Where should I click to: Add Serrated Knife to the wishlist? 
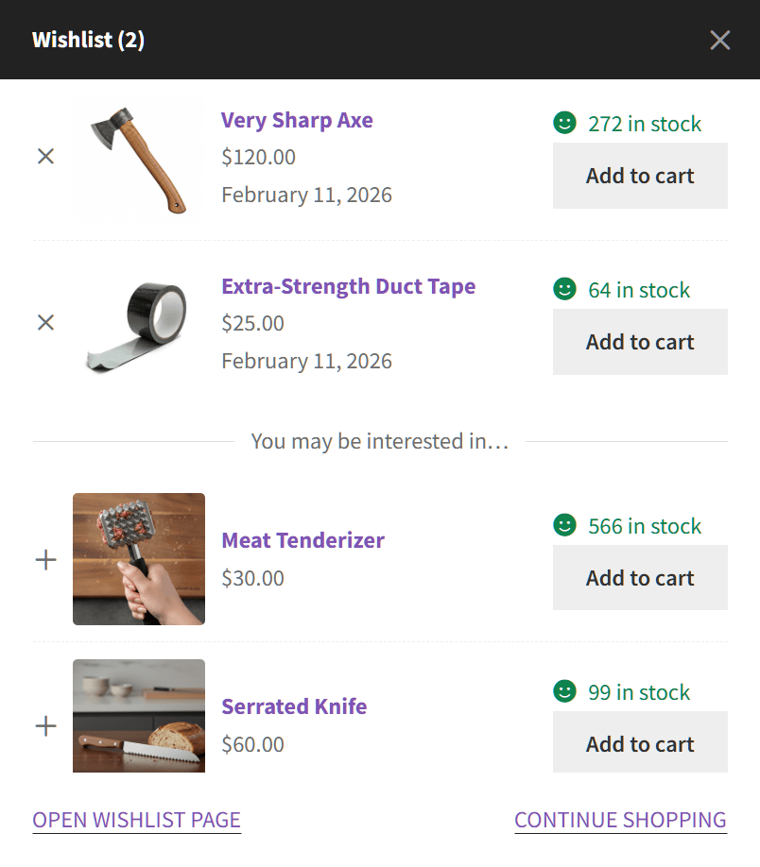[x=44, y=725]
